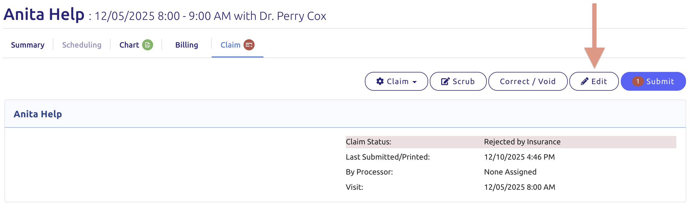Click the Rejected by Insurance status

point(522,142)
